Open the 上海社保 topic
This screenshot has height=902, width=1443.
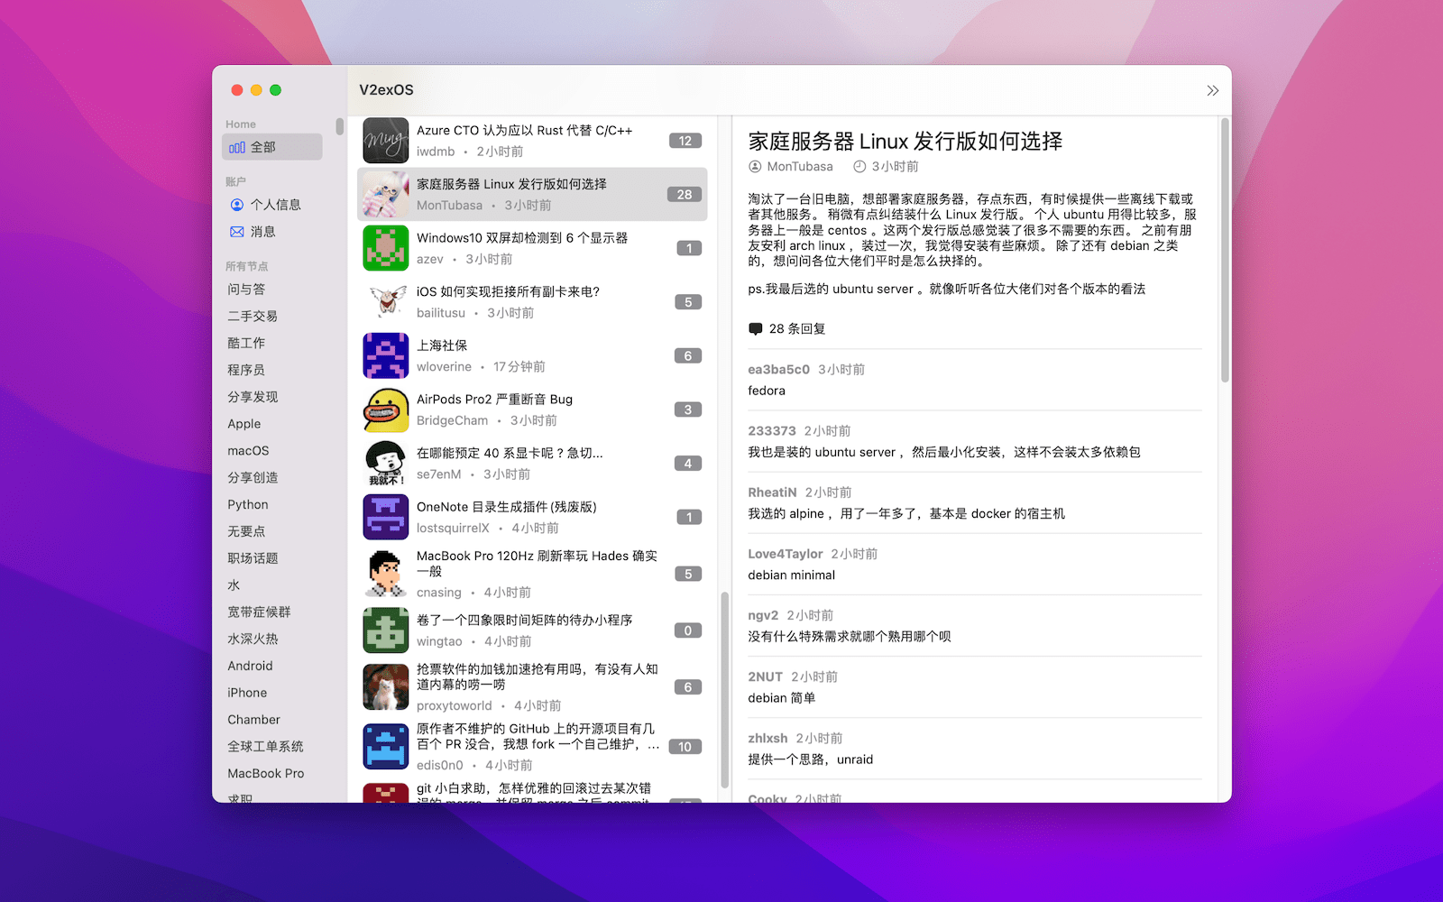click(442, 345)
